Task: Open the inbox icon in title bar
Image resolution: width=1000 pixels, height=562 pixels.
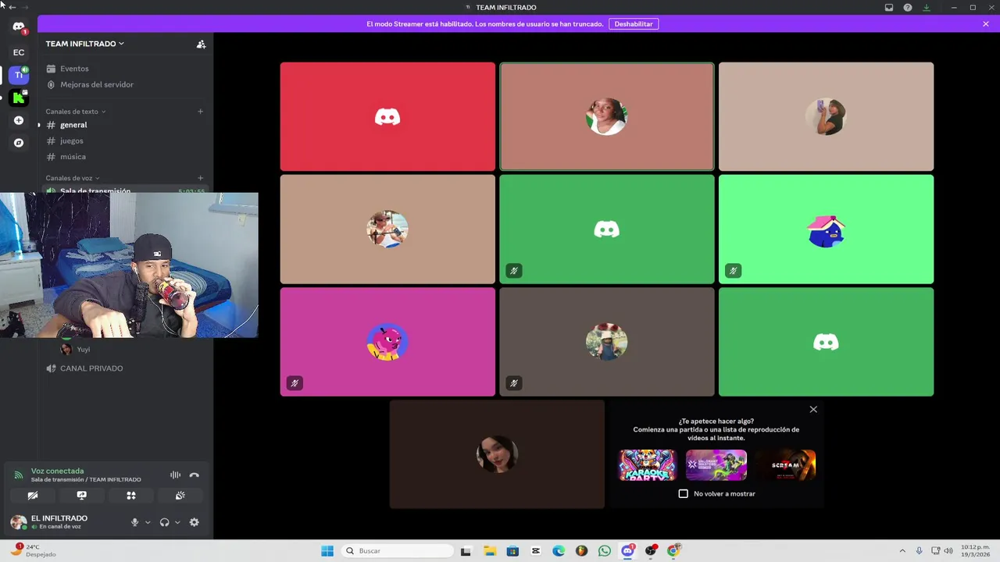Action: point(889,7)
